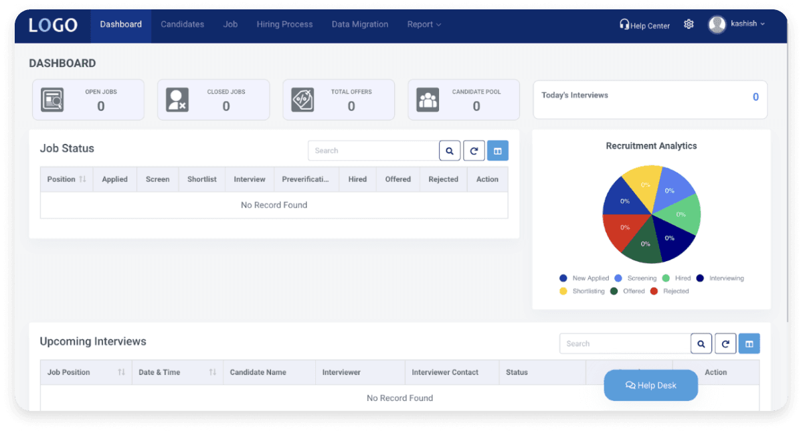Click the Candidate Pool icon card
Viewport: 803px width, 431px height.
point(428,99)
